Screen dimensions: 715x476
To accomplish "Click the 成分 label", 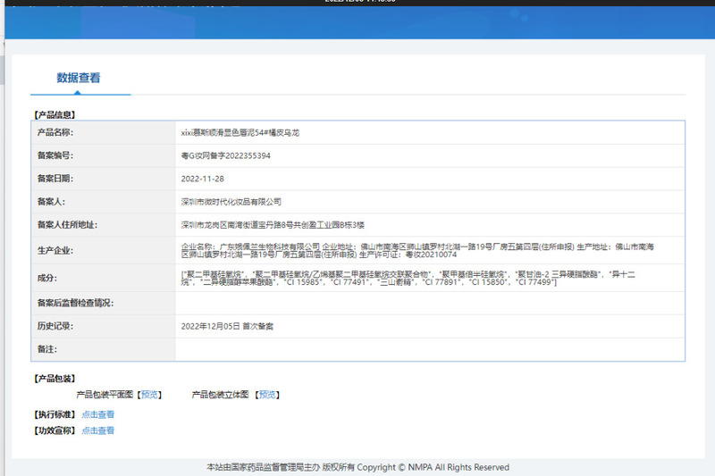I will pyautogui.click(x=47, y=279).
